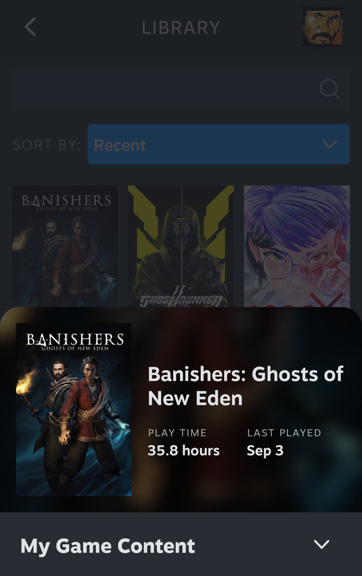The image size is (362, 576).
Task: Tap the LAST PLAYED label
Action: pyautogui.click(x=284, y=433)
